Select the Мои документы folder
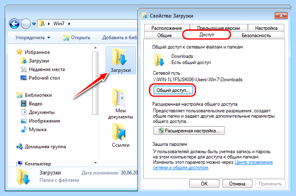296x196 pixels. coord(120,104)
